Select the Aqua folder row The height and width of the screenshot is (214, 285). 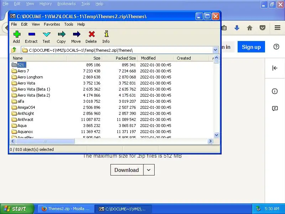click(112, 126)
